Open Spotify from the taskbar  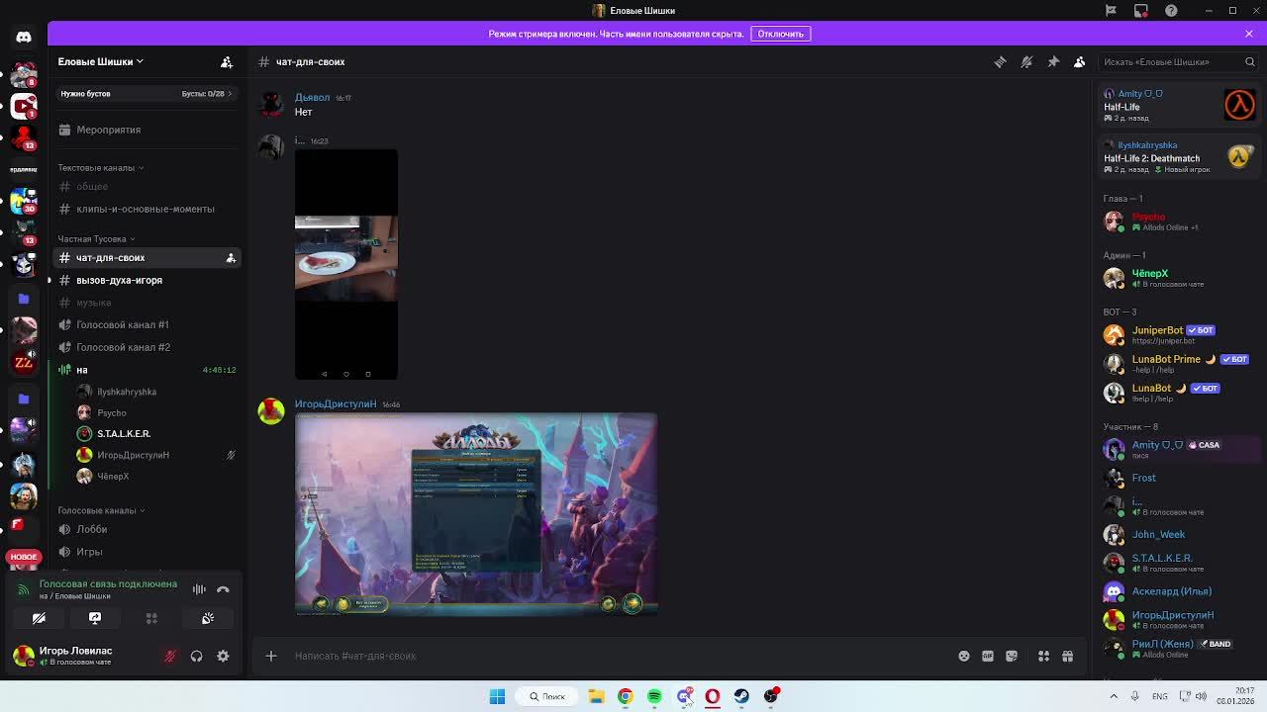(x=654, y=696)
